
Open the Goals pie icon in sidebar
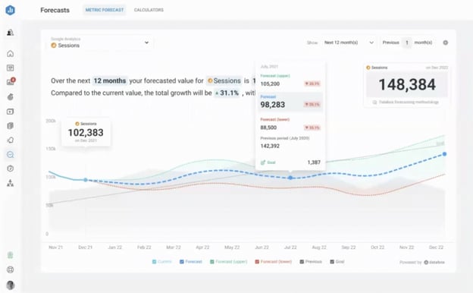[11, 96]
